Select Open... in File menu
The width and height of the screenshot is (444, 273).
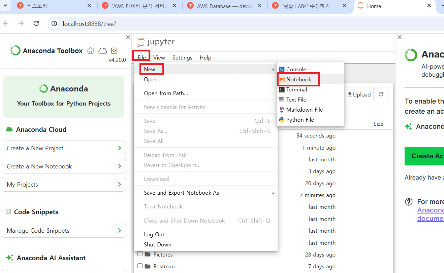[206, 79]
